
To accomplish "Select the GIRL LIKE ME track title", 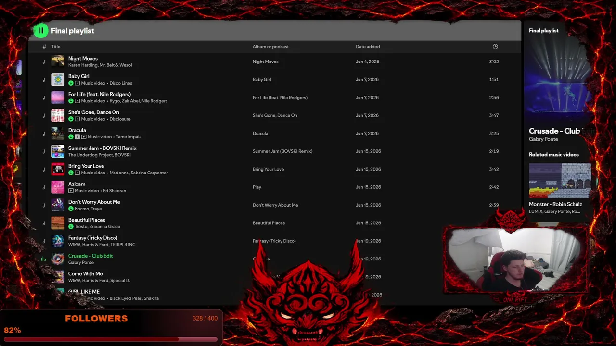I will point(84,292).
